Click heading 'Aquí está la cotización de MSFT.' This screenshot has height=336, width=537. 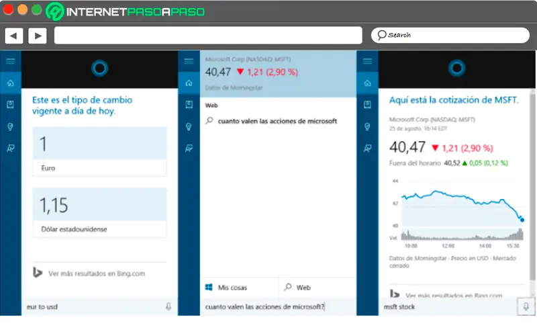[x=454, y=100]
